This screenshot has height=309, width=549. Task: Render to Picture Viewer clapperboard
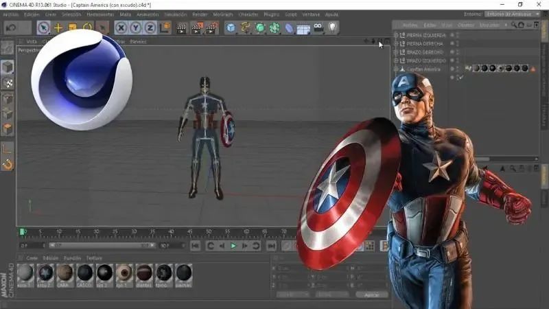click(x=197, y=28)
